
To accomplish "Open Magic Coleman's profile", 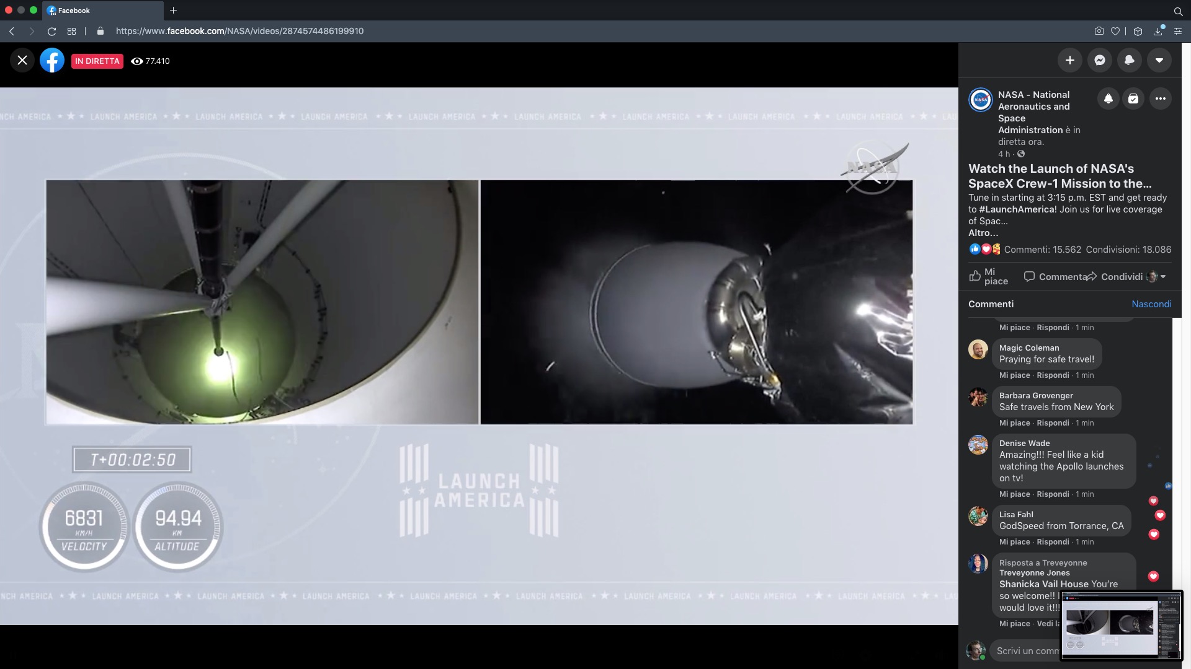I will [1029, 348].
